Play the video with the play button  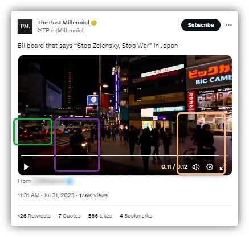click(x=26, y=167)
